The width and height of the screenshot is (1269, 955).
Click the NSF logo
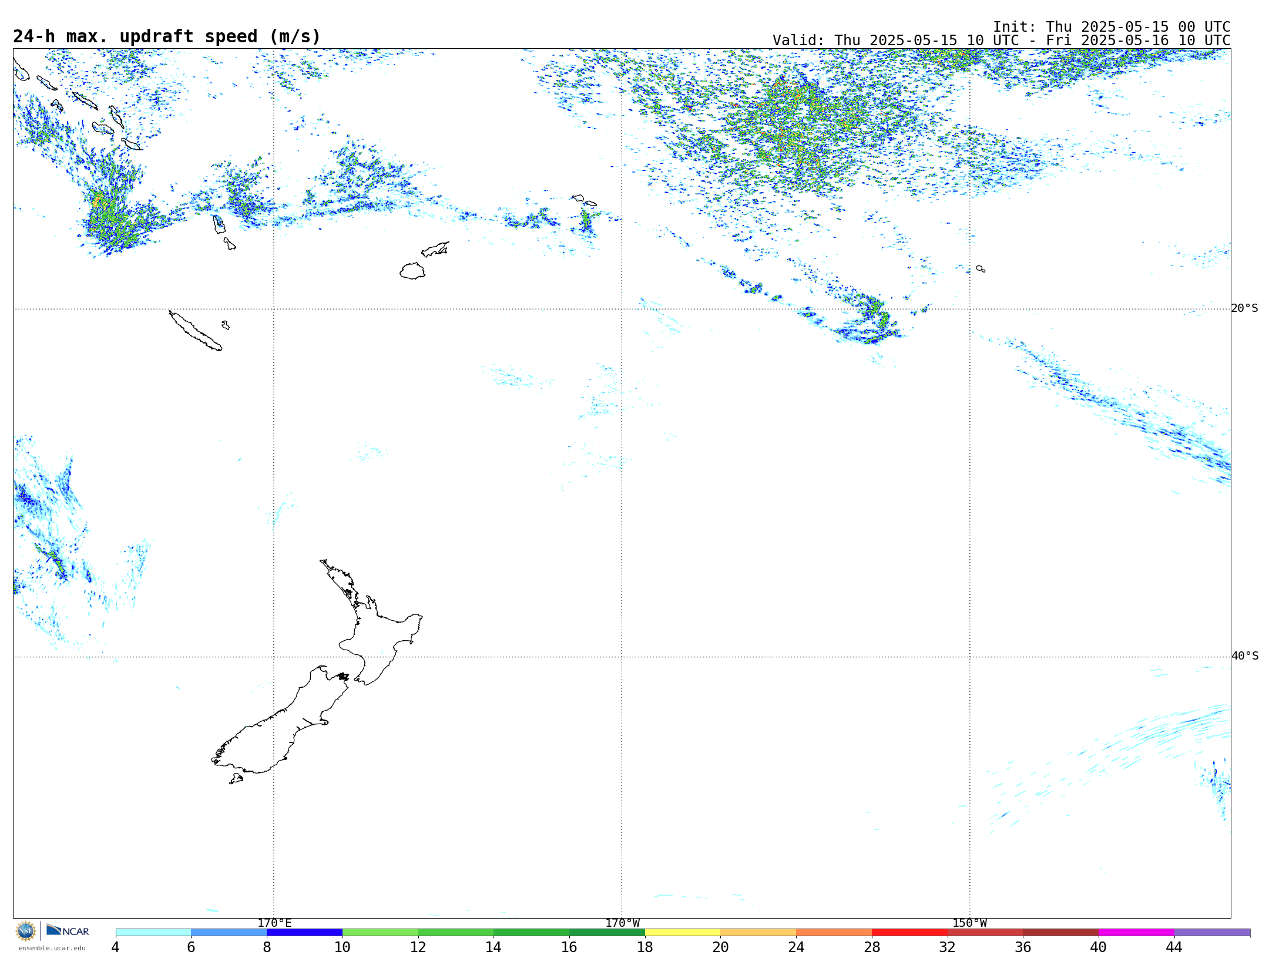tap(26, 931)
